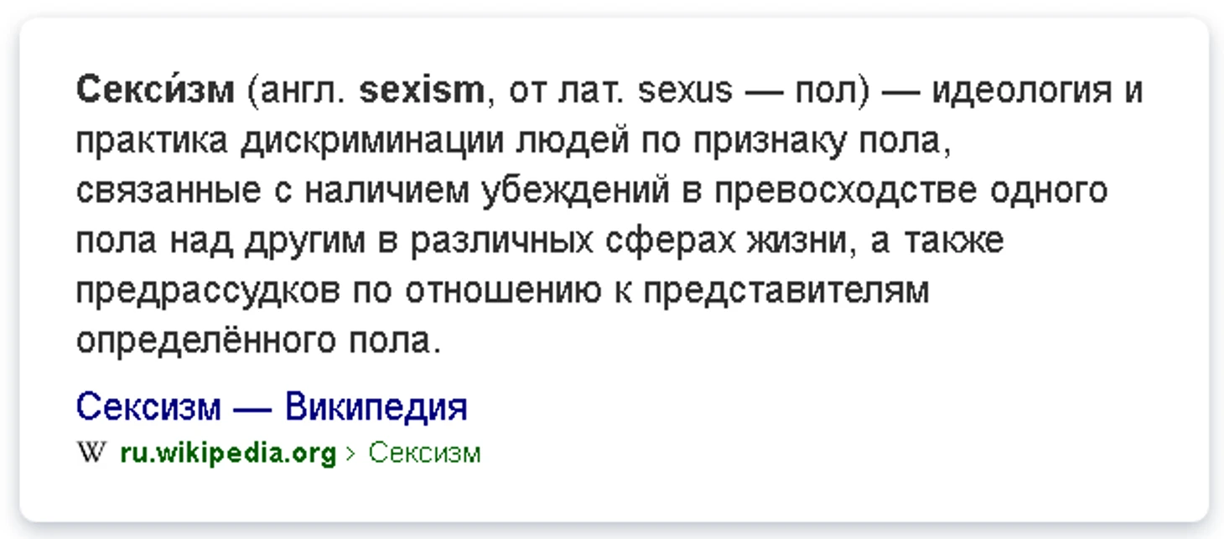1224x539 pixels.
Task: Click the word 'Википедия' in the blue title
Action: click(376, 407)
